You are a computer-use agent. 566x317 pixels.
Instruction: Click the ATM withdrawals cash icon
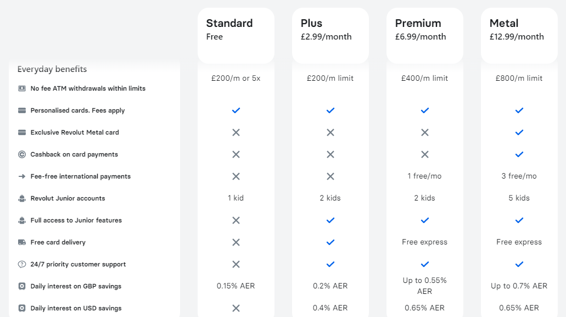point(22,88)
